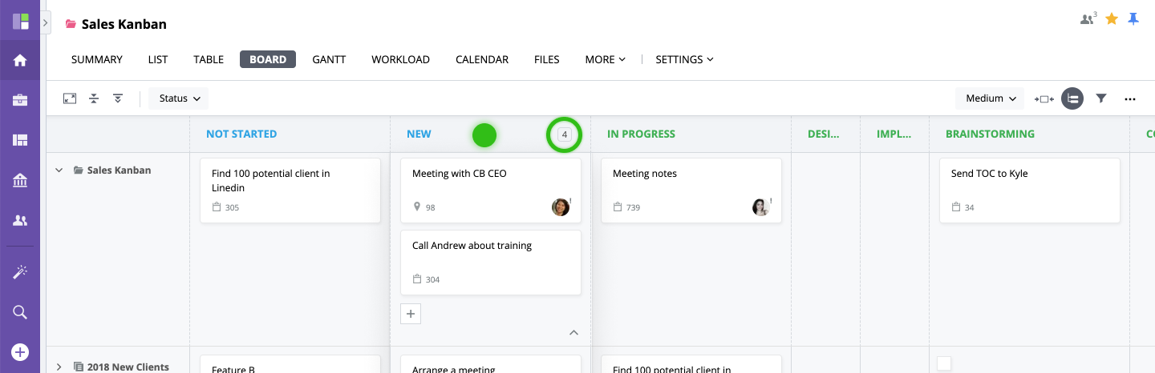Check the empty box in Brainstorming column
This screenshot has height=373, width=1155.
click(x=945, y=363)
